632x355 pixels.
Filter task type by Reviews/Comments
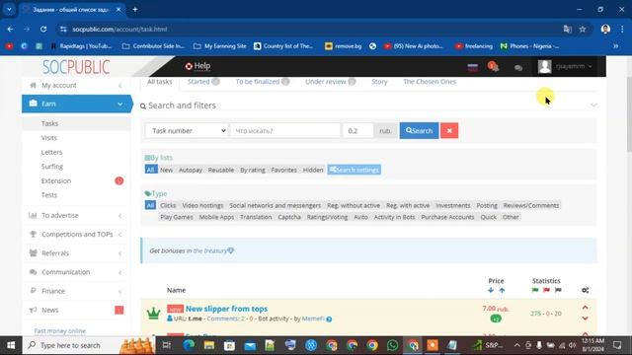(x=531, y=205)
